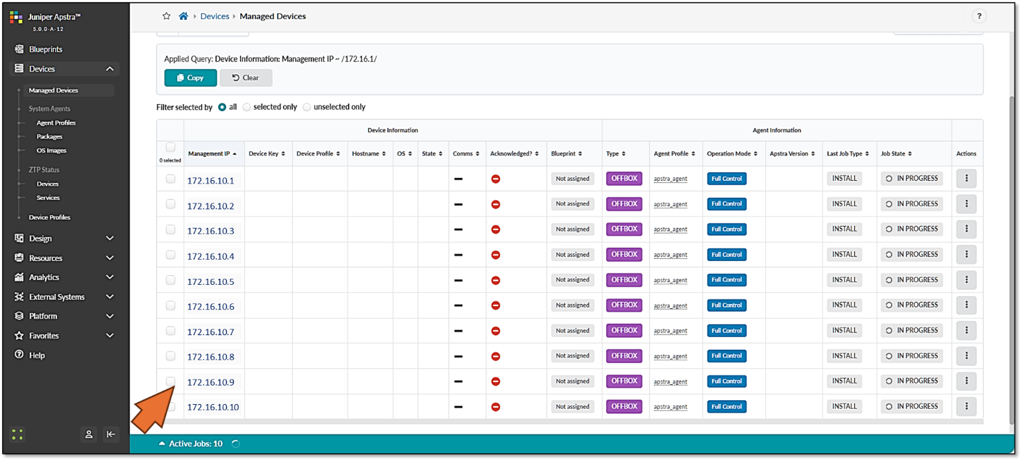Open actions menu for 172.16.10.7
The image size is (1022, 461).
pyautogui.click(x=966, y=331)
